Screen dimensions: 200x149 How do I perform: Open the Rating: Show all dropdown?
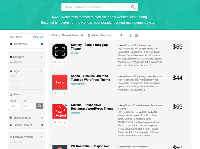point(26,125)
